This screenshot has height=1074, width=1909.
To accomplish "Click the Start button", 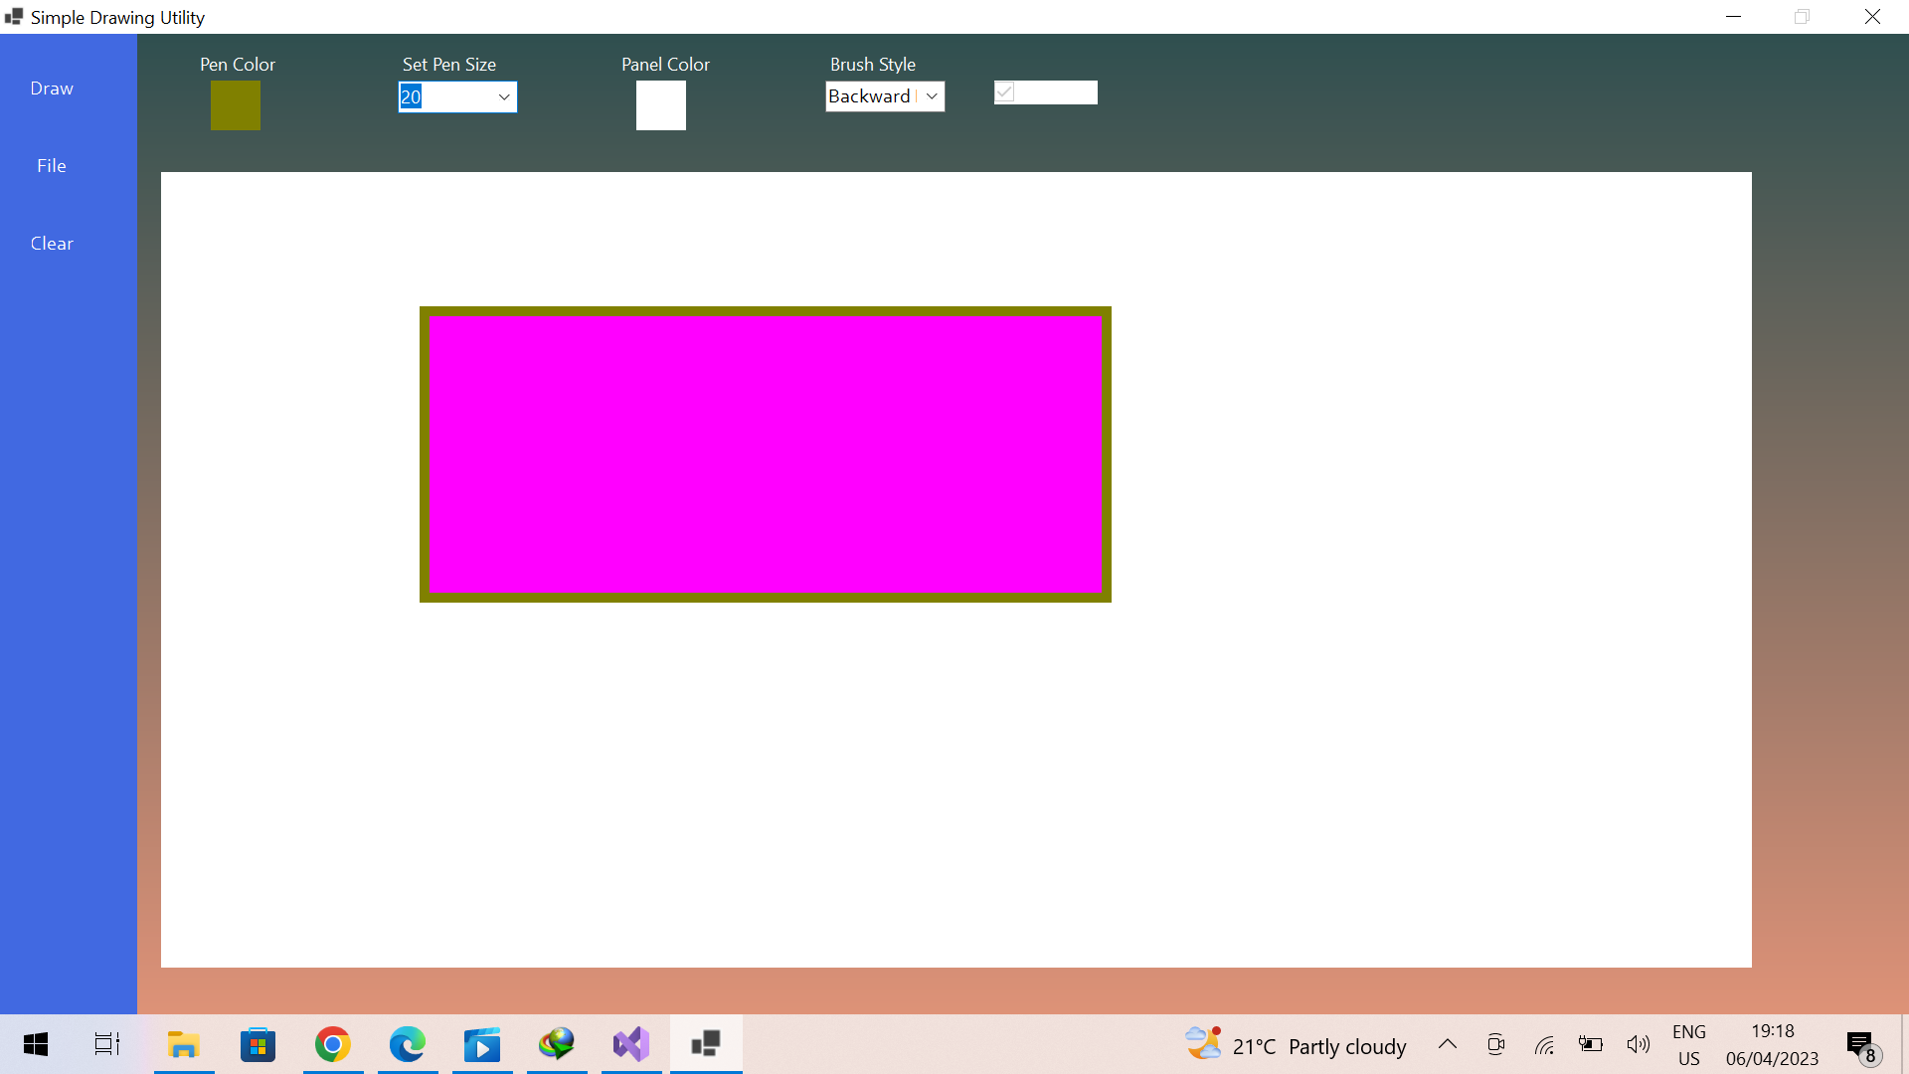I will click(35, 1045).
